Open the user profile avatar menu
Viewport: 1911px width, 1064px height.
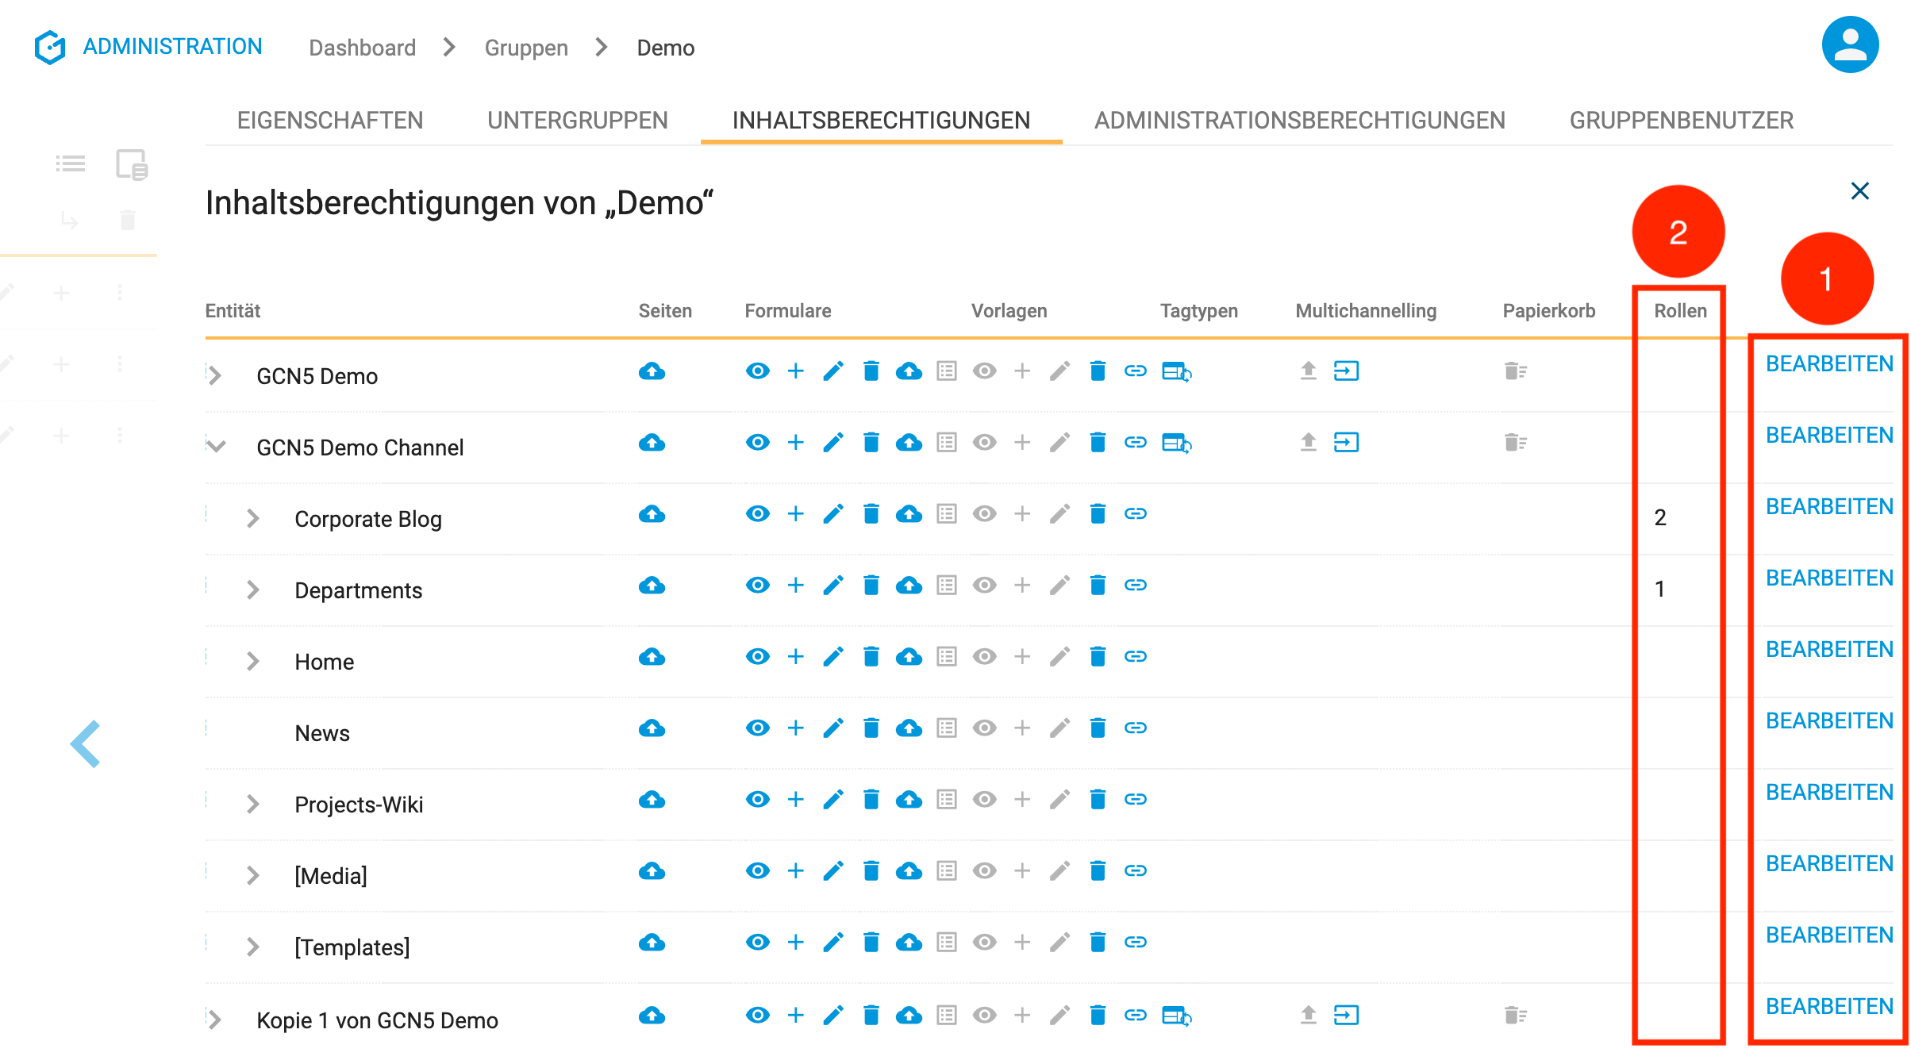pos(1850,45)
